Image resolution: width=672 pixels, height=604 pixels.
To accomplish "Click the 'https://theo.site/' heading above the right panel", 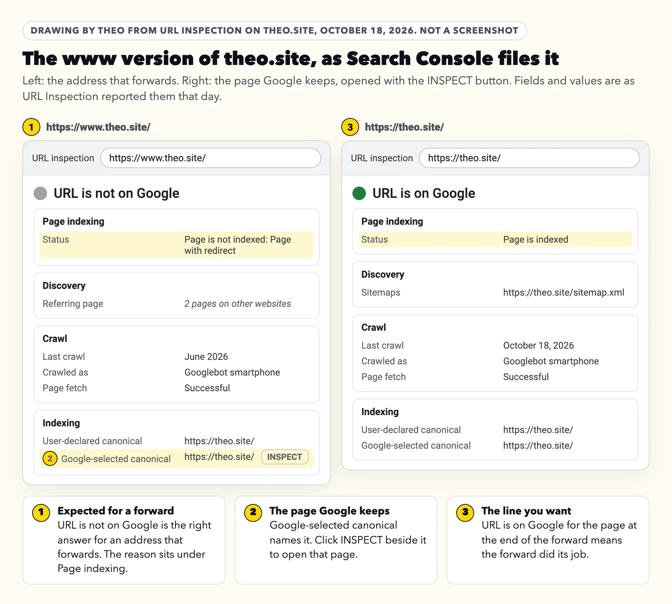I will pyautogui.click(x=404, y=127).
